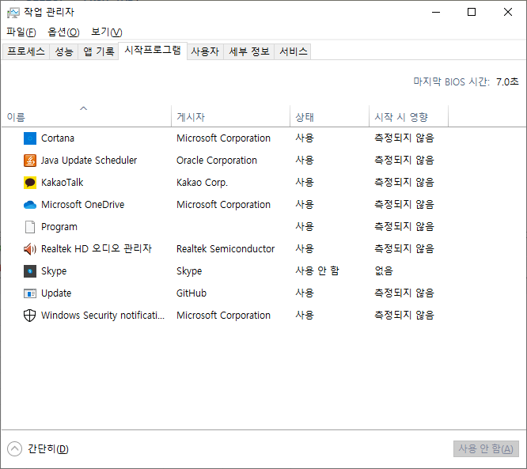The width and height of the screenshot is (527, 469).
Task: Click the Realtek Semiconductor publisher cell
Action: click(x=226, y=249)
